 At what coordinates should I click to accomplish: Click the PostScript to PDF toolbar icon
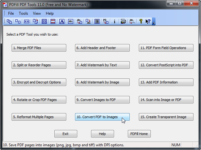point(106,21)
